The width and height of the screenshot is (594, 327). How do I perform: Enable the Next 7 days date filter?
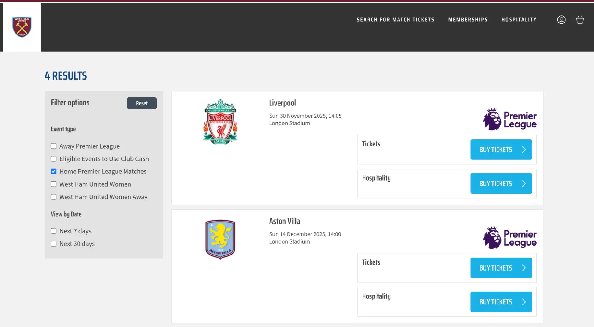coord(53,231)
